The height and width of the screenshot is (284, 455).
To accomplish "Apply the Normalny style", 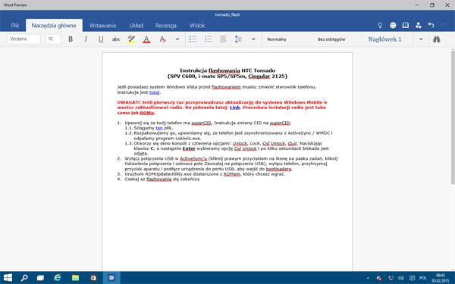I will click(277, 39).
